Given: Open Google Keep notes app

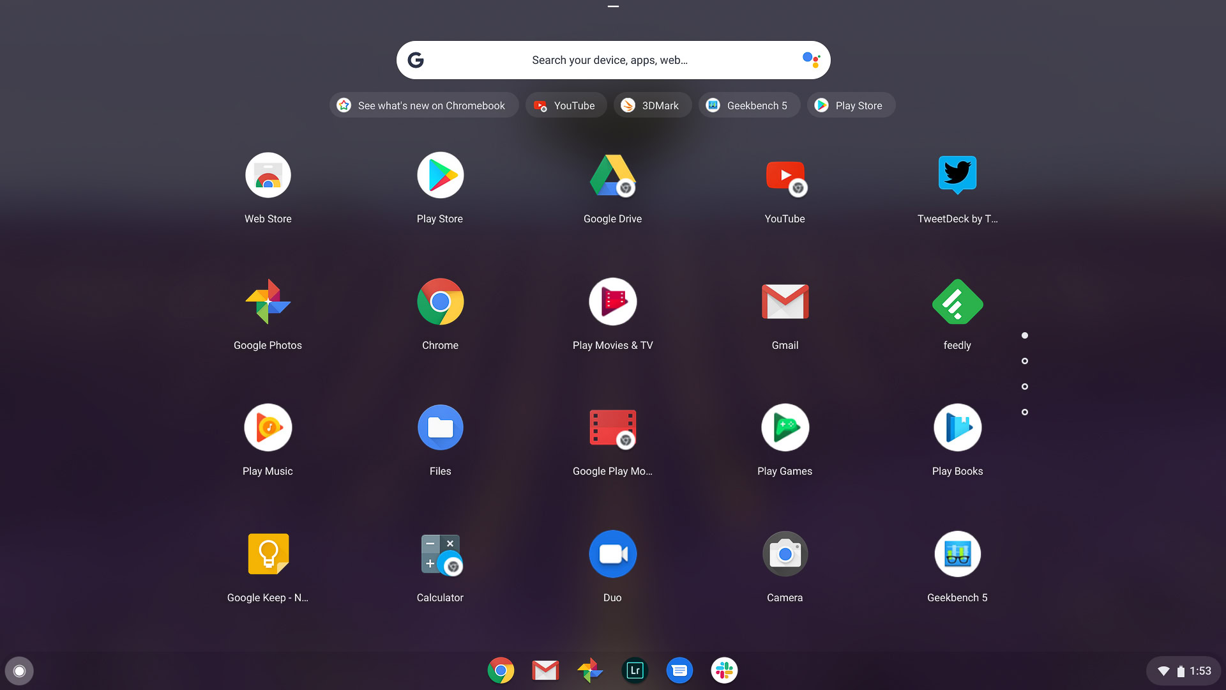Looking at the screenshot, I should 268,553.
